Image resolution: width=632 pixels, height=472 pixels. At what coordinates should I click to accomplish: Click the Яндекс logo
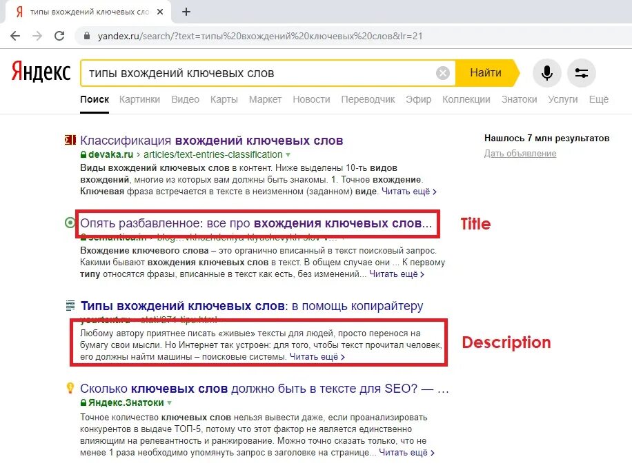click(39, 72)
